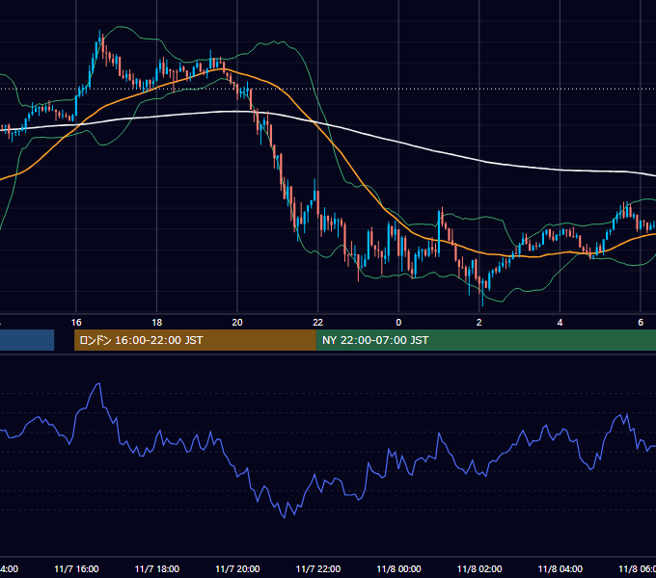Click the hour 6 axis label
The image size is (656, 578).
pos(641,323)
